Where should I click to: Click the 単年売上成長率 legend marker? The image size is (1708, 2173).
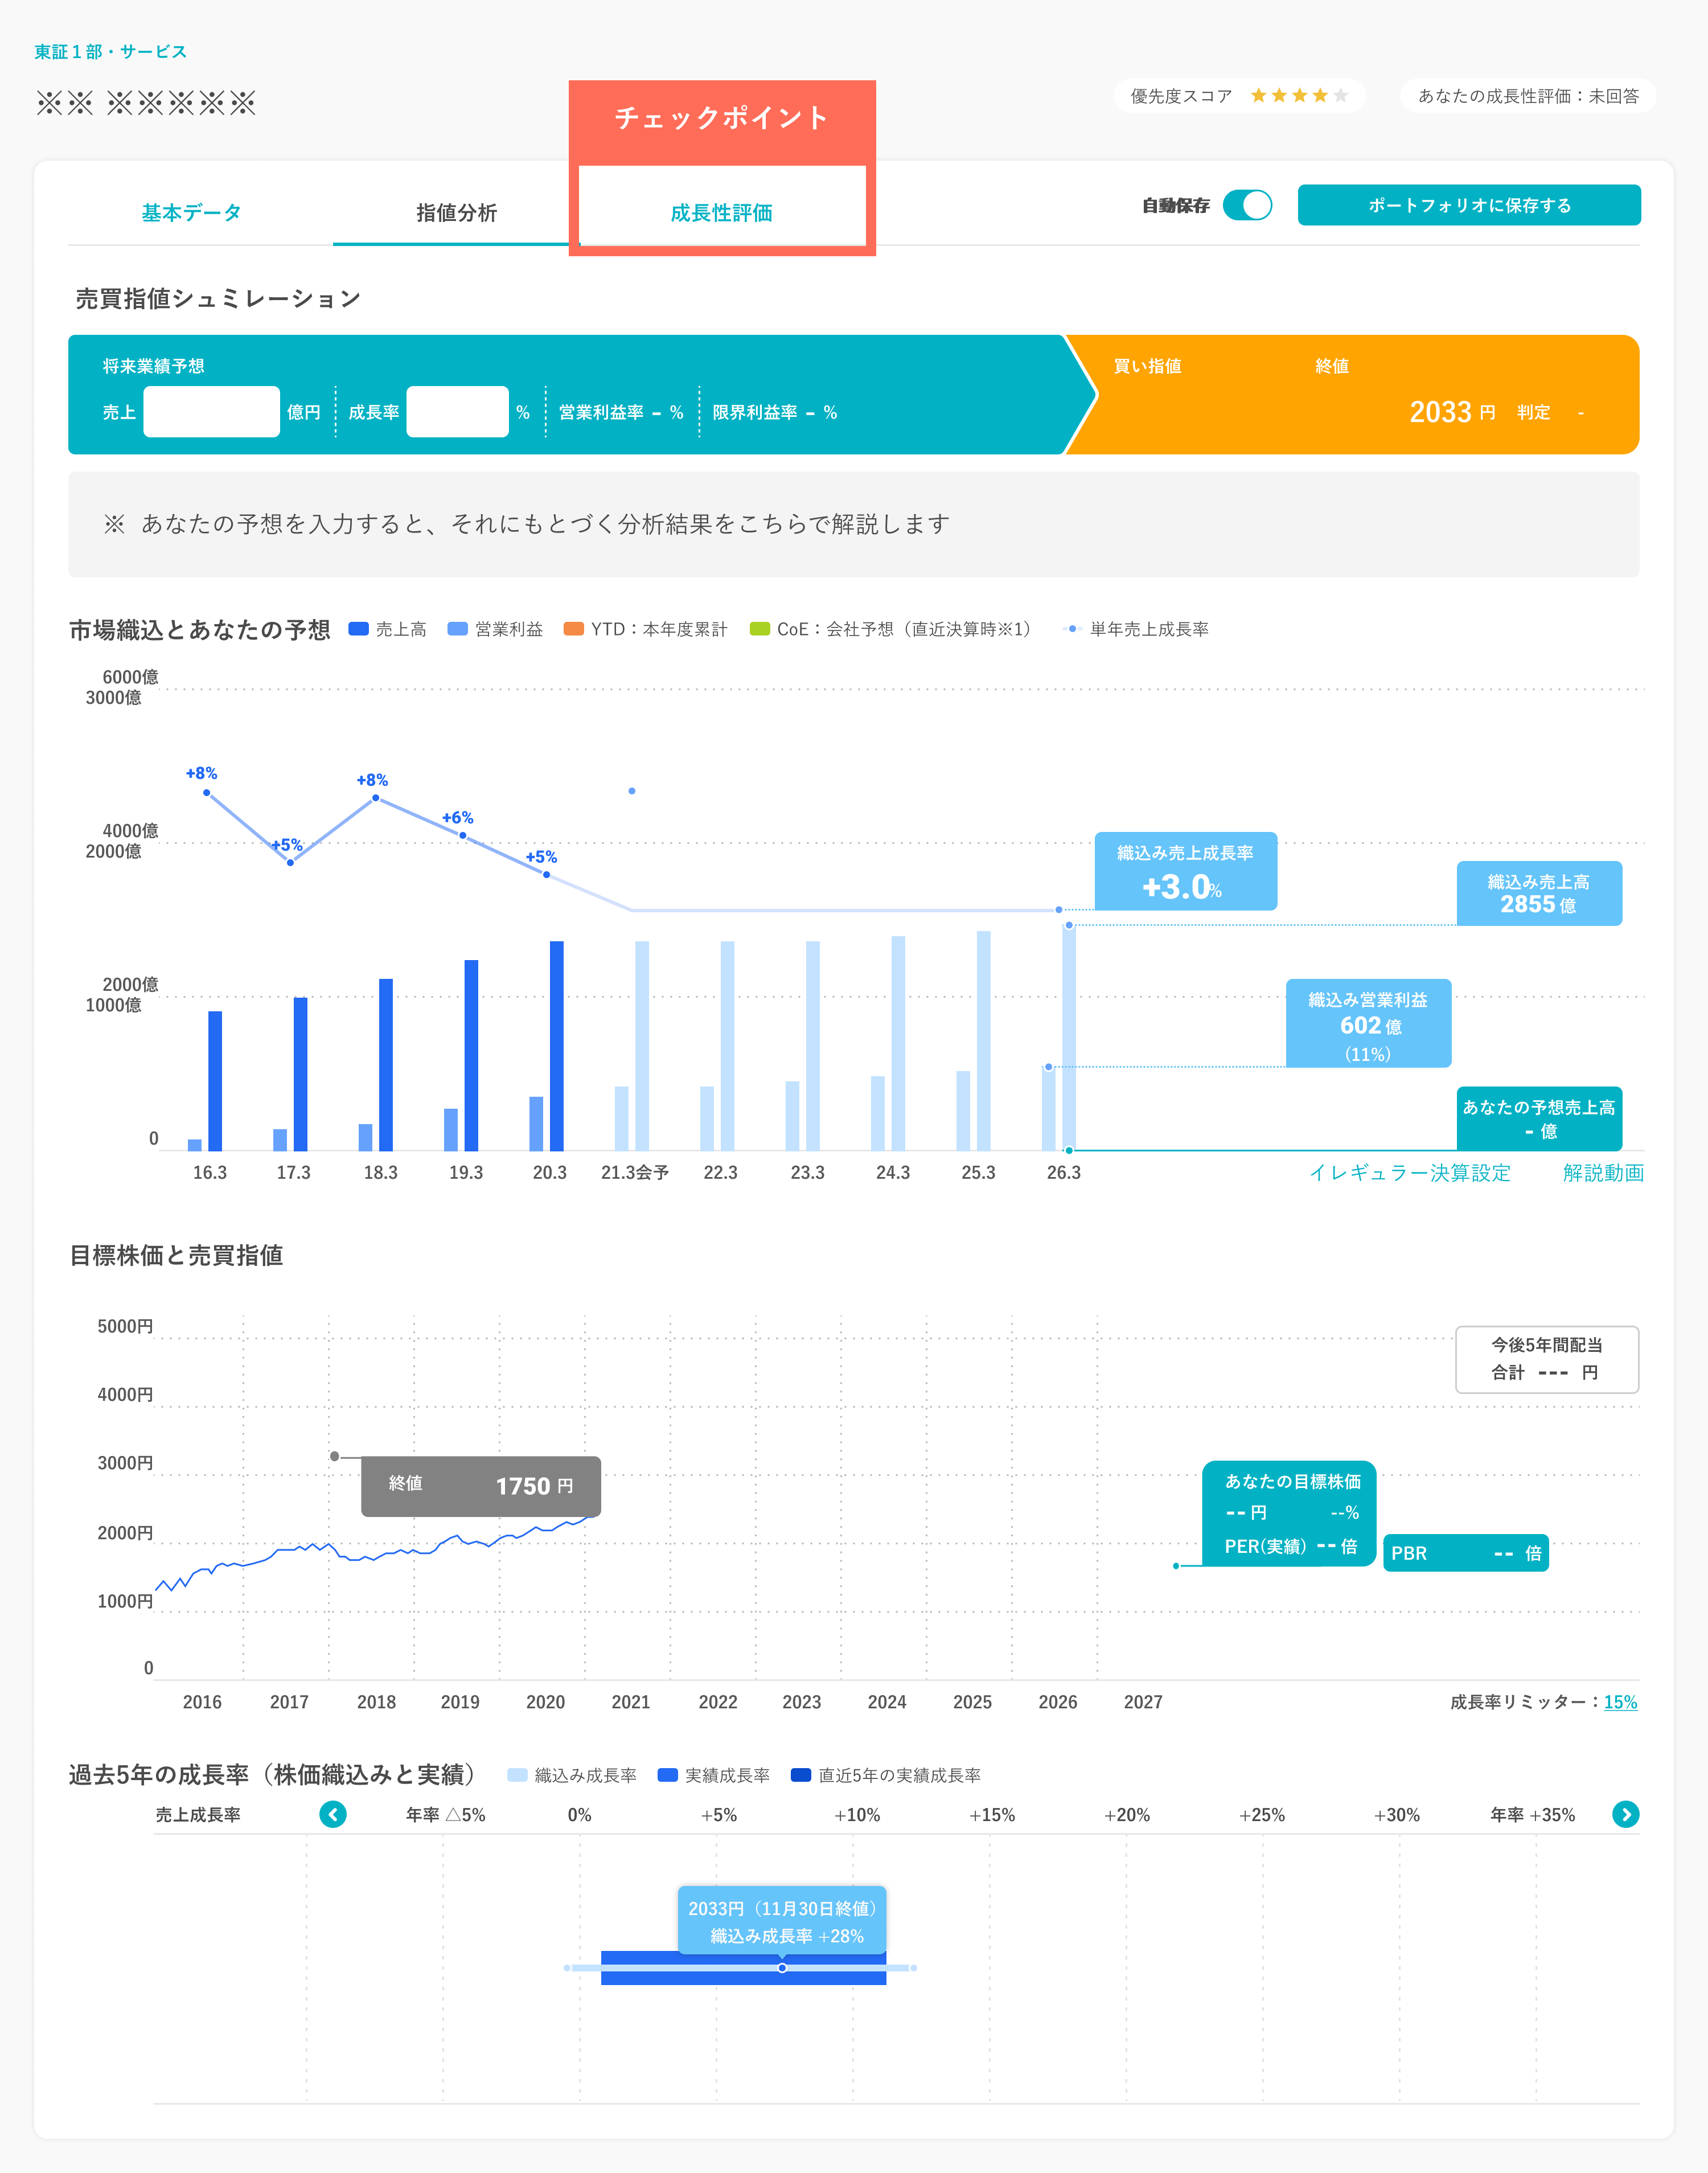point(1072,629)
